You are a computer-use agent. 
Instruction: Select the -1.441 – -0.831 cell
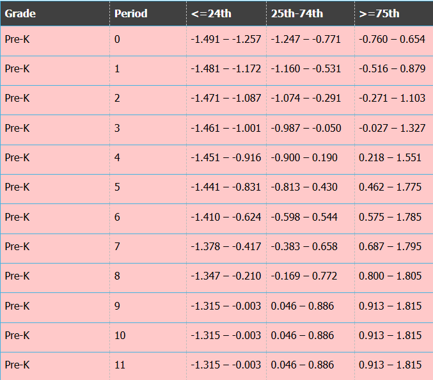(x=226, y=187)
